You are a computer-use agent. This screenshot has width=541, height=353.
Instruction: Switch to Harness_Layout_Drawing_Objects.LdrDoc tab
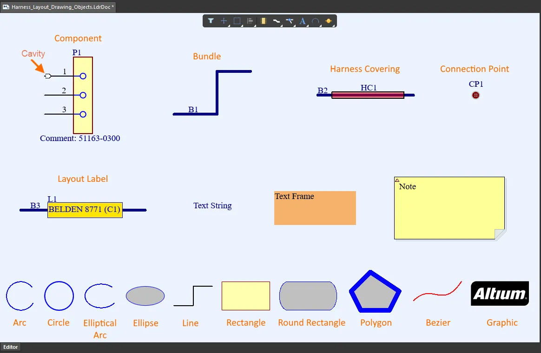[x=58, y=6]
